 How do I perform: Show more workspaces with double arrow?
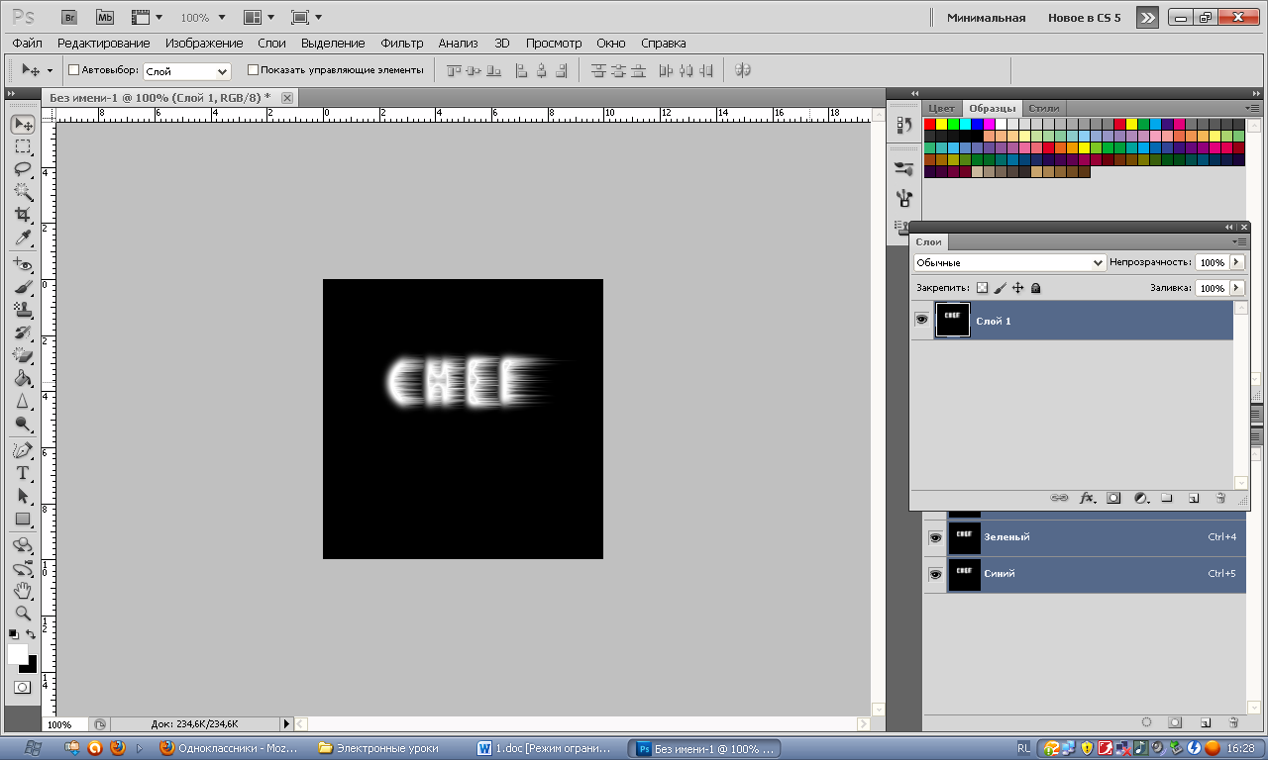coord(1147,18)
